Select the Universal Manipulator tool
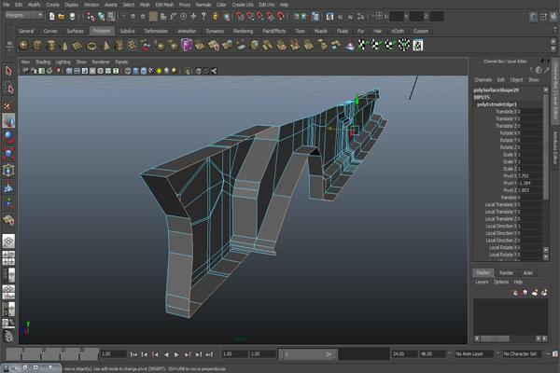 pyautogui.click(x=8, y=171)
